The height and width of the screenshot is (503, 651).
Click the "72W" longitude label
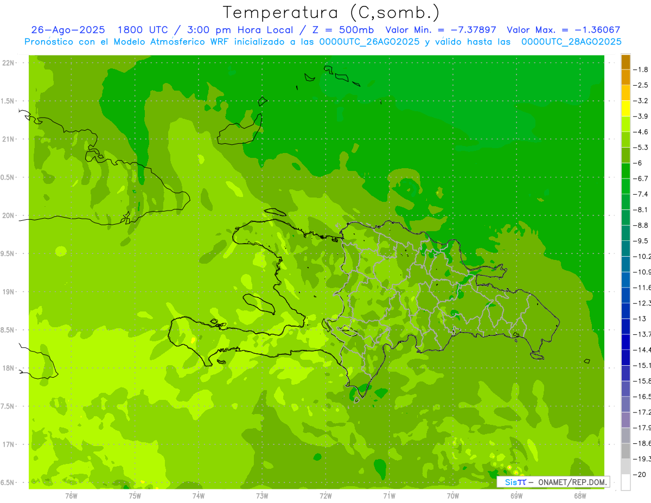(x=325, y=495)
